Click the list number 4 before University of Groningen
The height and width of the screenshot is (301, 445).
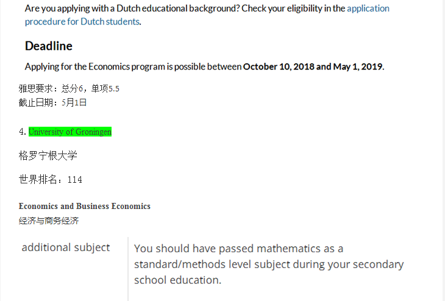22,132
